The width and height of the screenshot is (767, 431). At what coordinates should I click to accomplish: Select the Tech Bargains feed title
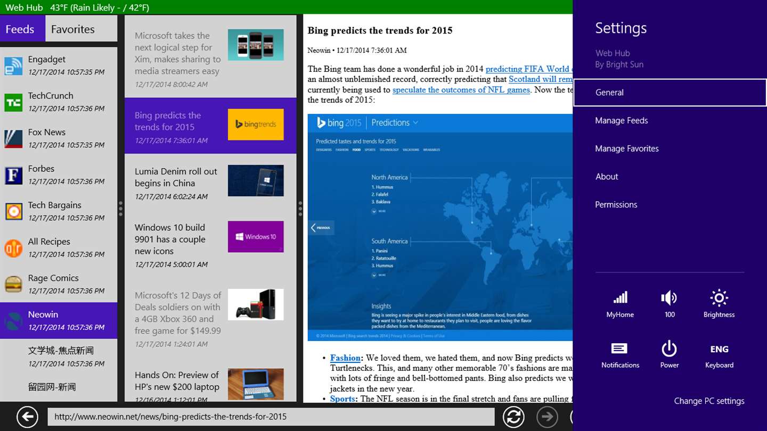(55, 205)
